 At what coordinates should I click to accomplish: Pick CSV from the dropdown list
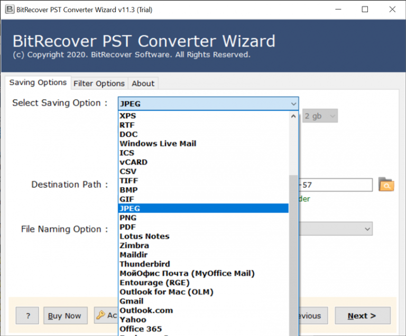pyautogui.click(x=203, y=171)
